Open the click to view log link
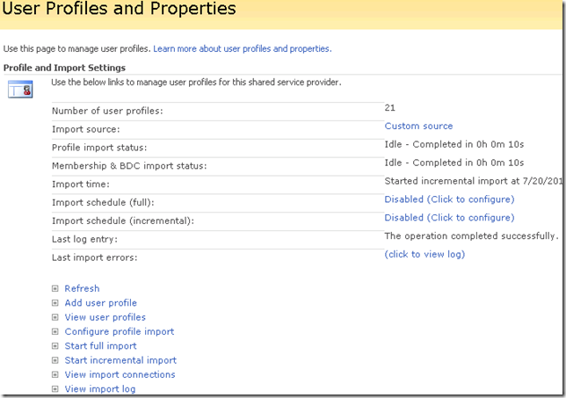Image resolution: width=566 pixels, height=398 pixels. (x=424, y=255)
